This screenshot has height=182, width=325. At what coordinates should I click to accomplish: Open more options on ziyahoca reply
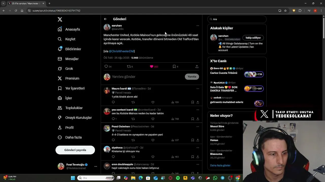pyautogui.click(x=198, y=148)
